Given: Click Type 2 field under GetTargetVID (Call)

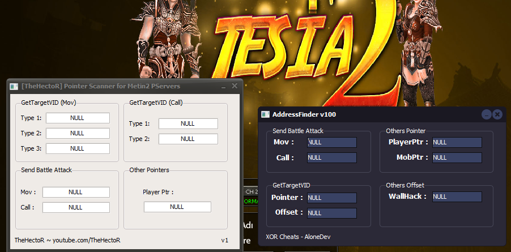Looking at the screenshot, I should pos(188,139).
